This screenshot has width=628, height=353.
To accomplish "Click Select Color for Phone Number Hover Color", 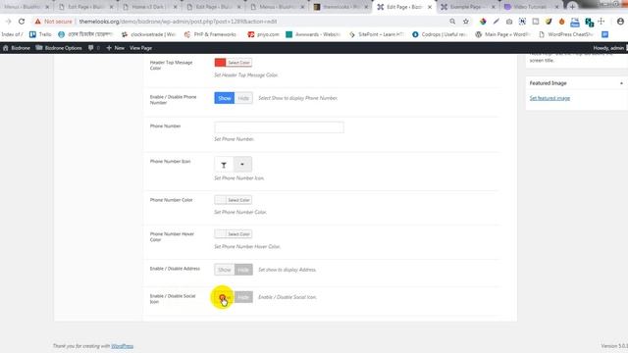I will [238, 234].
